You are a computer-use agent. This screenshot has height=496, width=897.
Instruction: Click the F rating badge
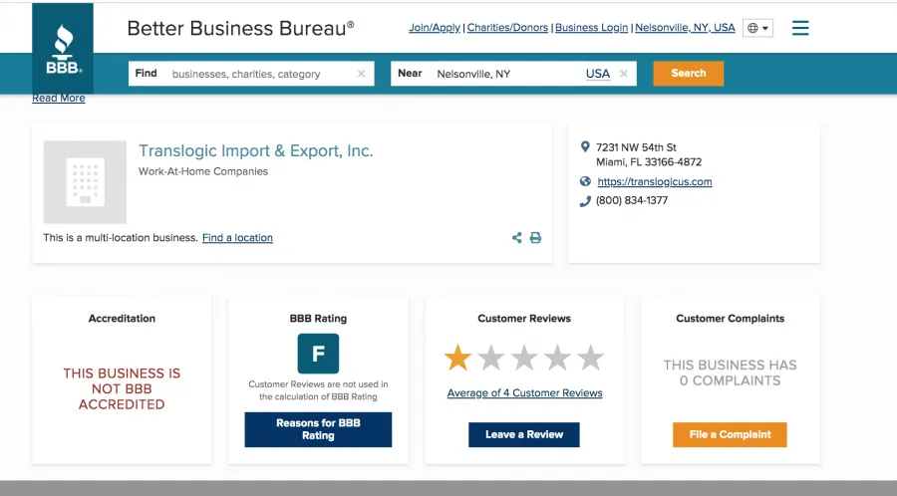pos(318,354)
